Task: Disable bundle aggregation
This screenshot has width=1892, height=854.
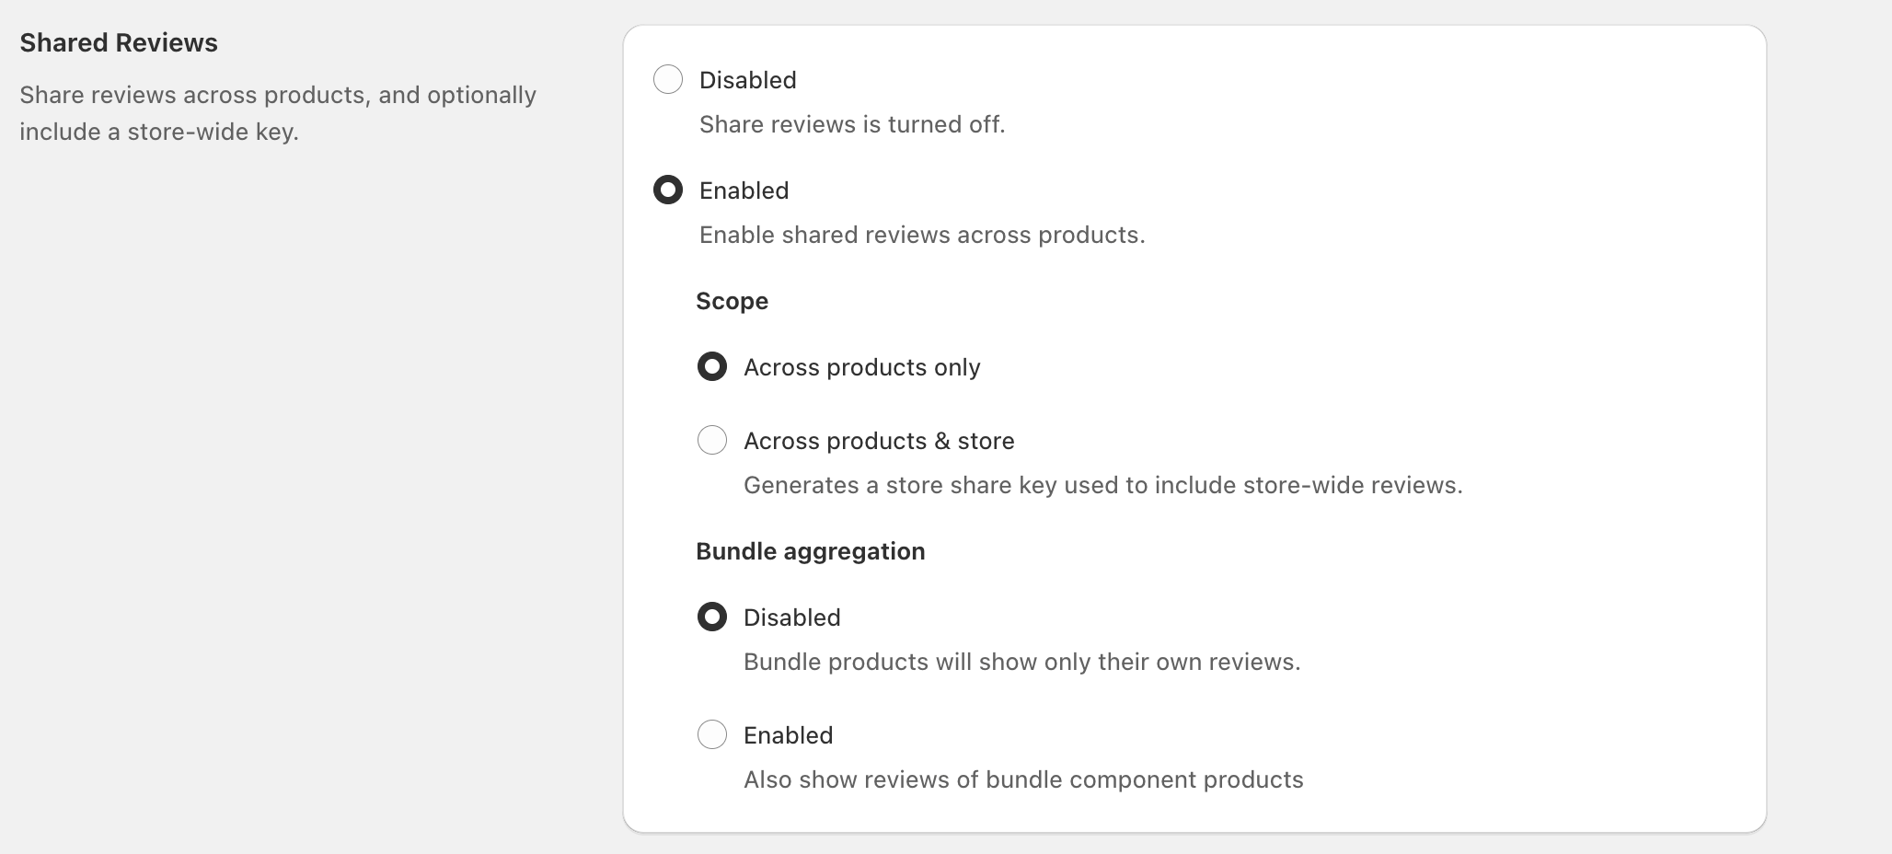Action: tap(711, 617)
